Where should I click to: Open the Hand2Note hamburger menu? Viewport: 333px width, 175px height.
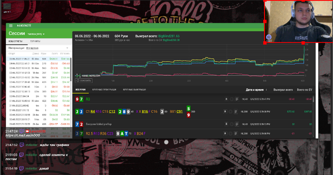(x=11, y=26)
